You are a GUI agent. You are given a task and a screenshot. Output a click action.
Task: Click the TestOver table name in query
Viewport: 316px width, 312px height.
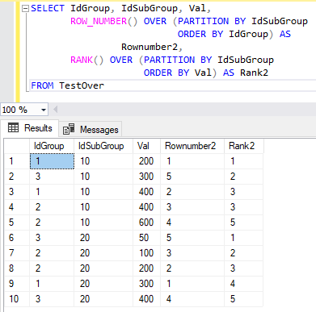coord(82,85)
